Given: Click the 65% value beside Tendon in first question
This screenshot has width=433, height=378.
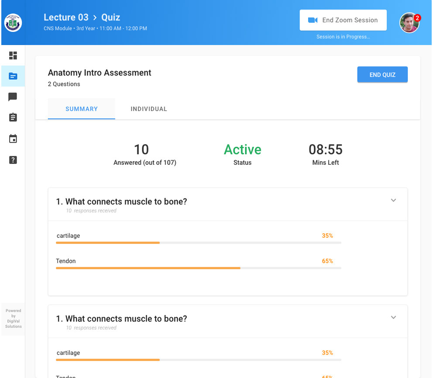Looking at the screenshot, I should pos(327,261).
